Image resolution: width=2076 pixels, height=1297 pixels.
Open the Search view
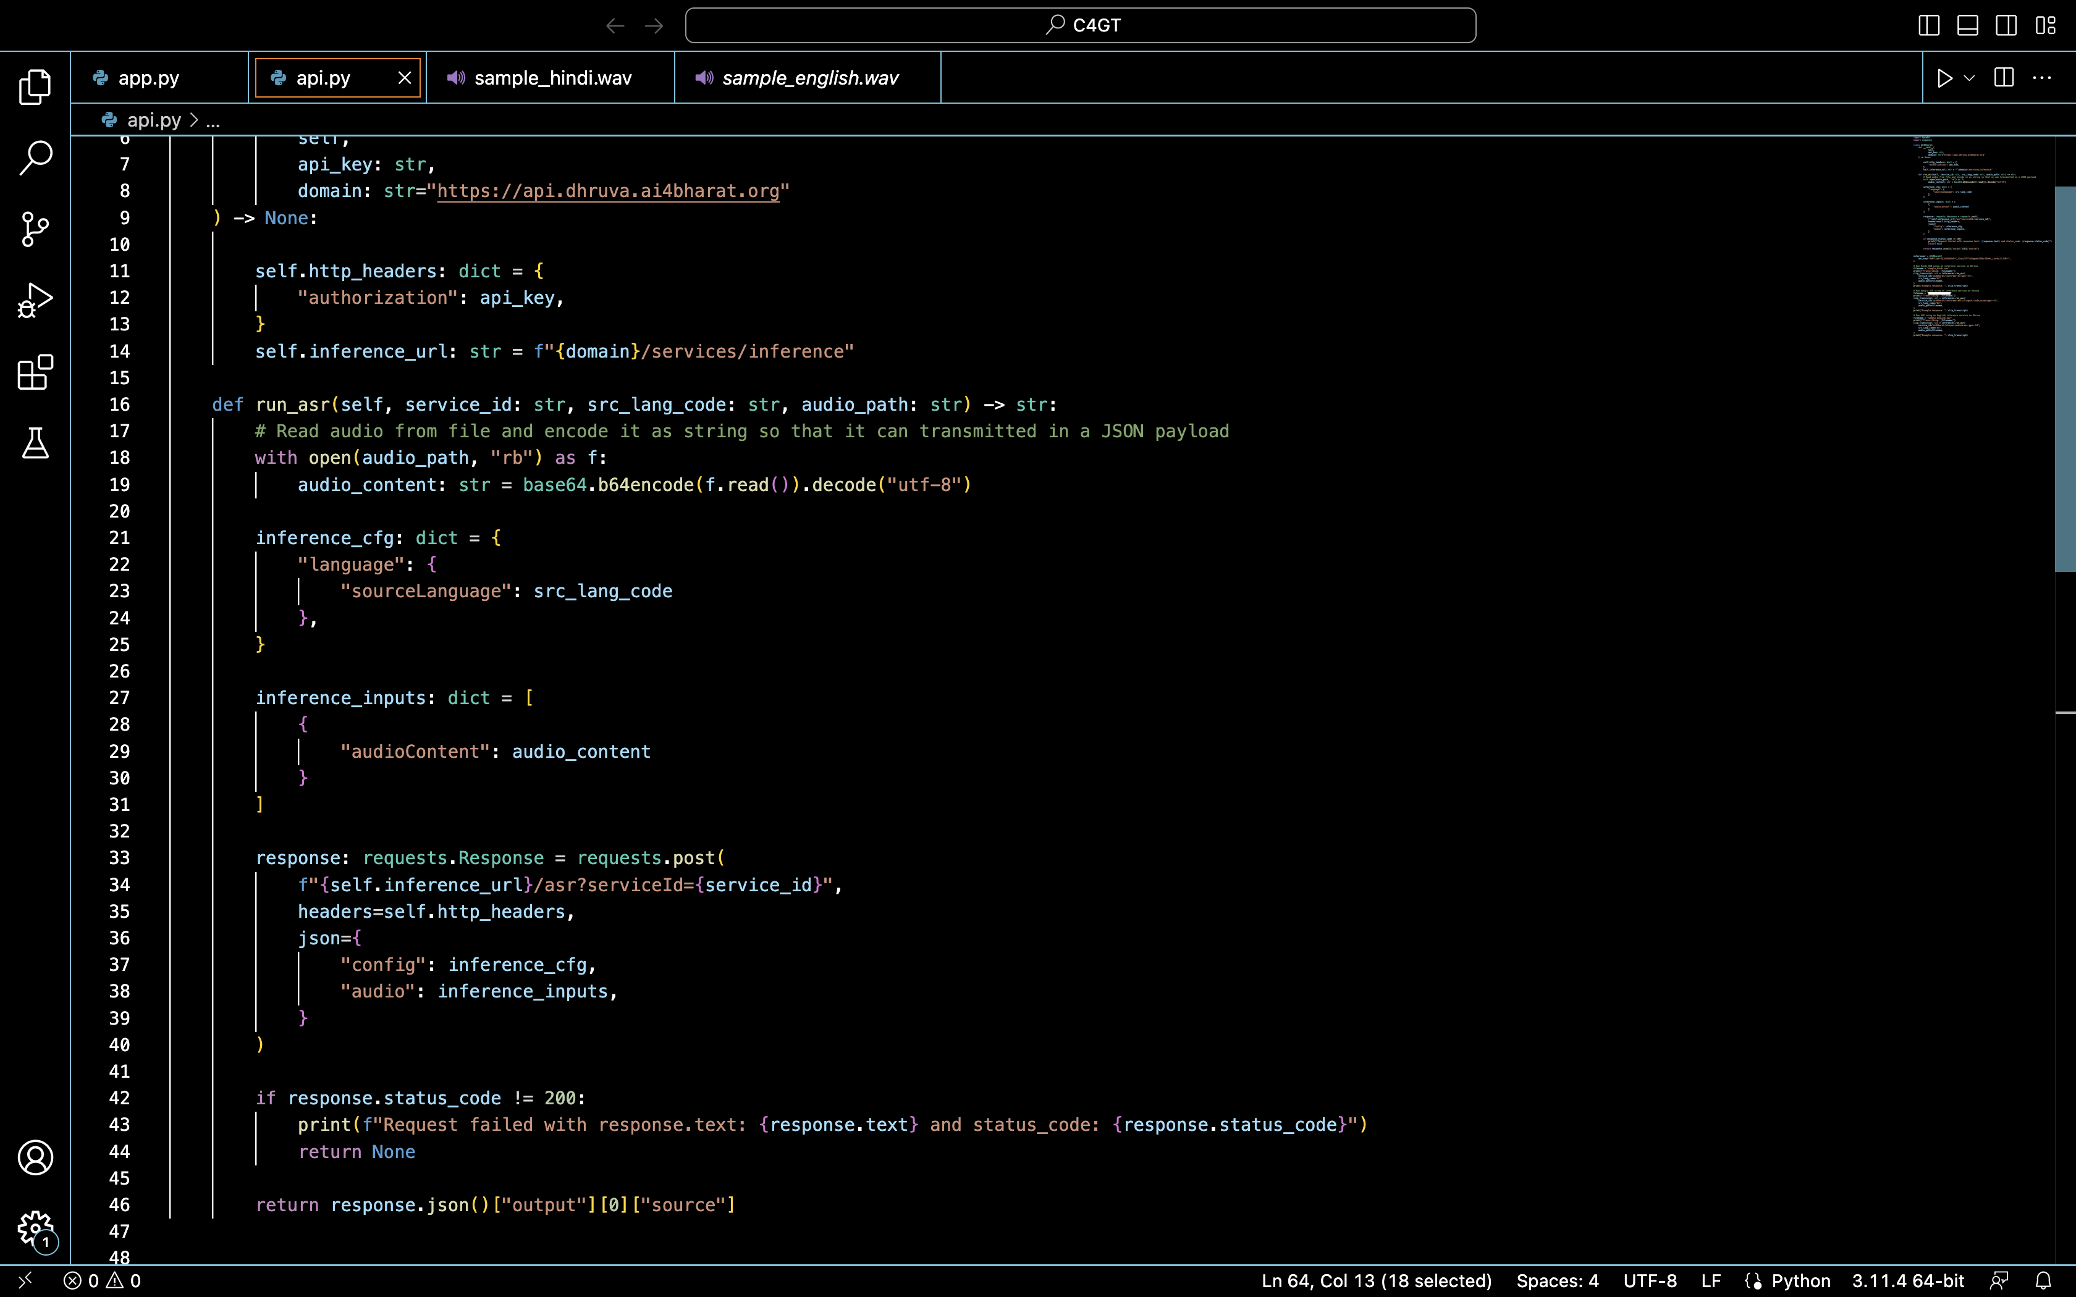coord(35,157)
